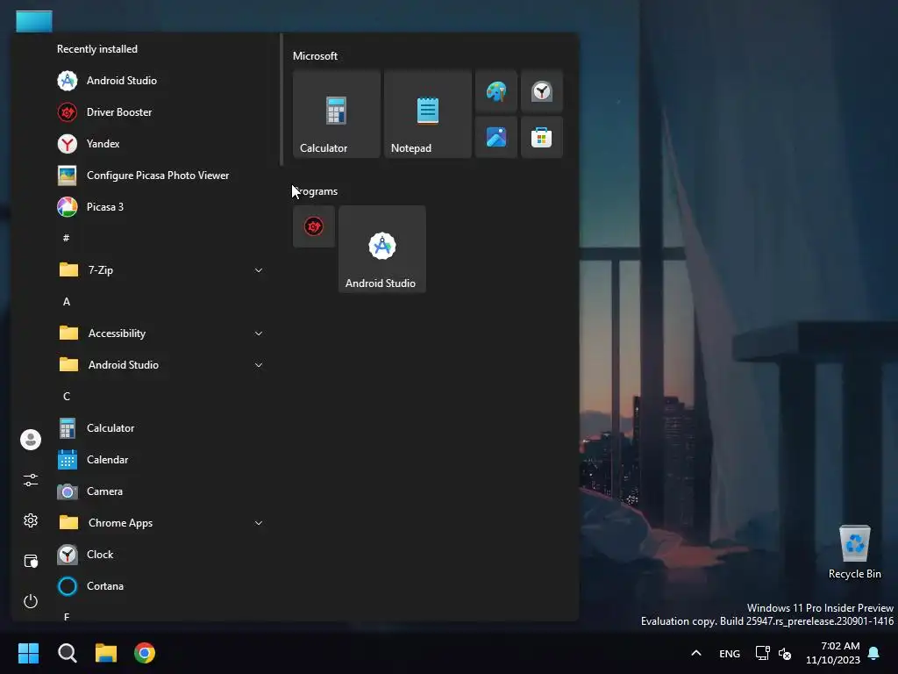Click the Calculator tile in Microsoft group
The width and height of the screenshot is (898, 674).
click(x=336, y=114)
